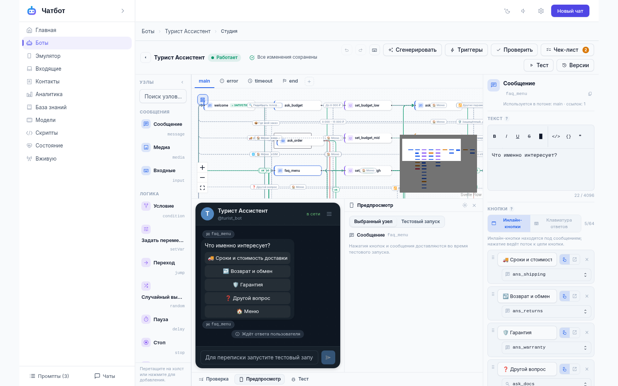Open the Тестовый запуск tab
This screenshot has height=386, width=618.
click(420, 222)
